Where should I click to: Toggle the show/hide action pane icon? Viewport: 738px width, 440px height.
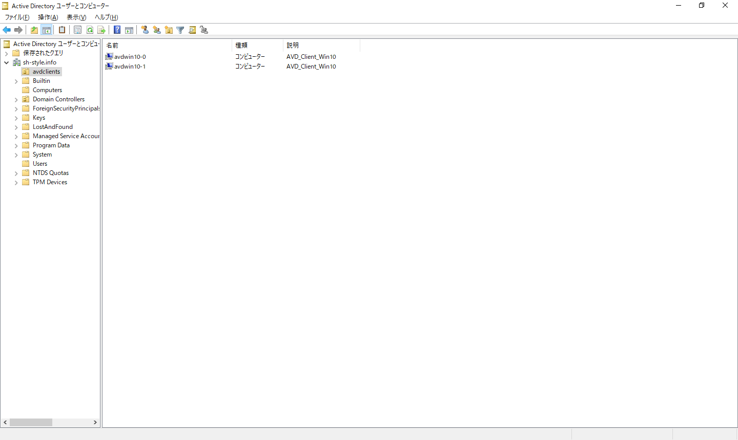pyautogui.click(x=129, y=30)
